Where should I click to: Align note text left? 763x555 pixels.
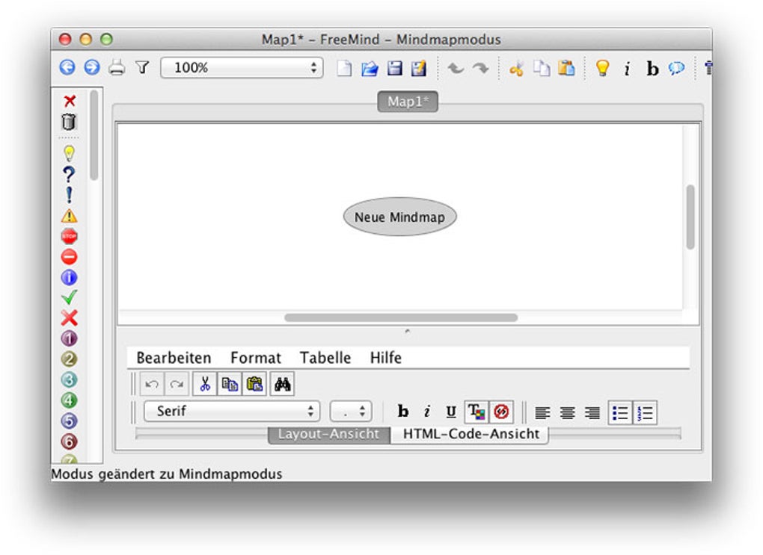(542, 413)
